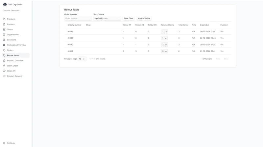Open Product Overview page
Screen dimensions: 263x147
15,60
